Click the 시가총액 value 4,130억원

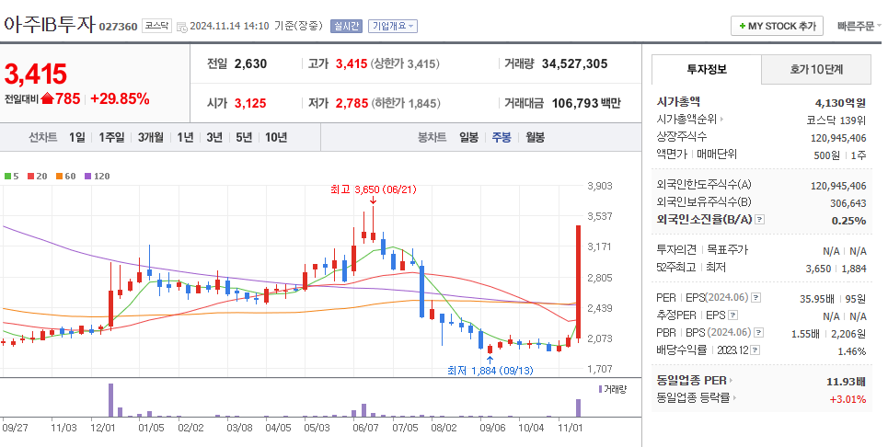[x=840, y=103]
